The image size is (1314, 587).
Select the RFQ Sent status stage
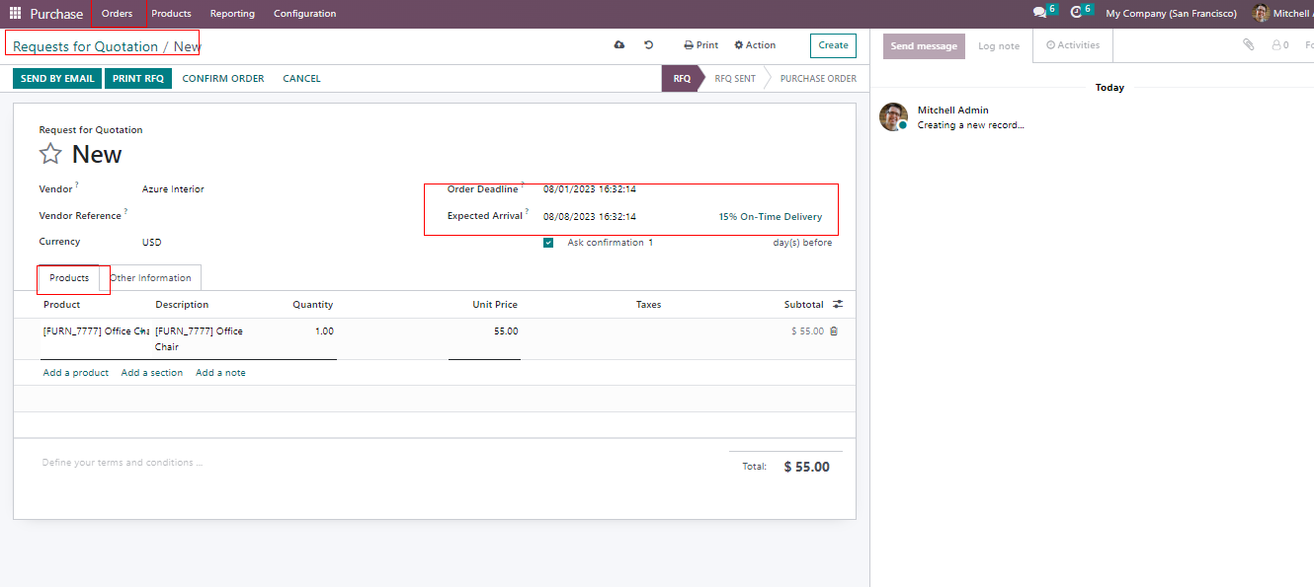(735, 79)
